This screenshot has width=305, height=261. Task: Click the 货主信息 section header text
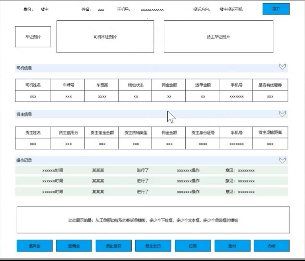coord(24,114)
